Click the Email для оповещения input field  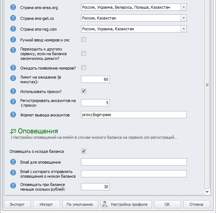click(134, 162)
